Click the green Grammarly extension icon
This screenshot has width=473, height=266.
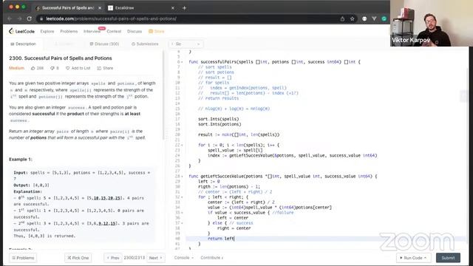point(384,18)
